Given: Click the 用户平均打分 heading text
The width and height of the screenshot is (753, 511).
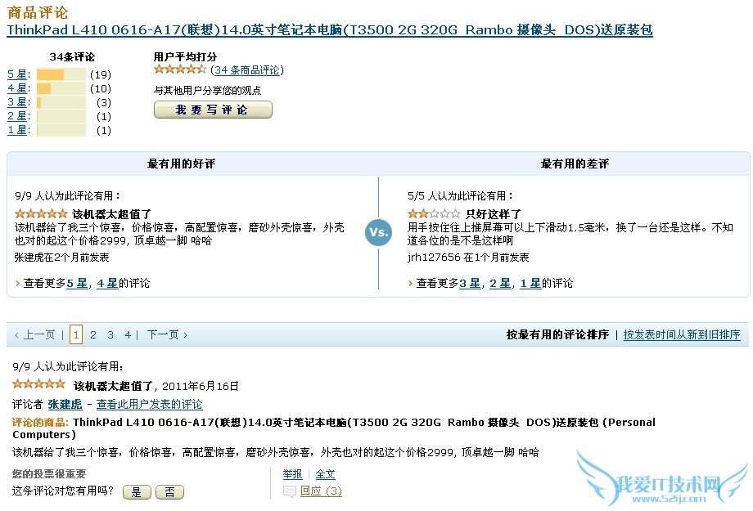Looking at the screenshot, I should tap(185, 56).
